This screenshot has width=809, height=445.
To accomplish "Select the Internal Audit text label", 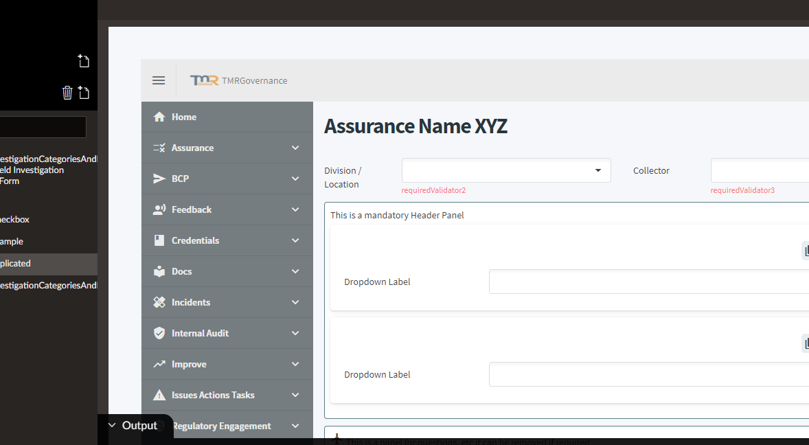I will [x=200, y=334].
